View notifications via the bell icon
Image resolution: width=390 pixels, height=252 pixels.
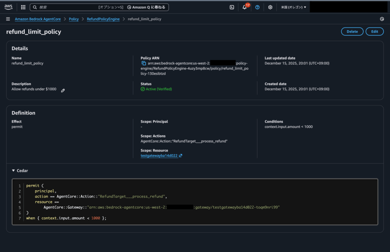pyautogui.click(x=245, y=7)
